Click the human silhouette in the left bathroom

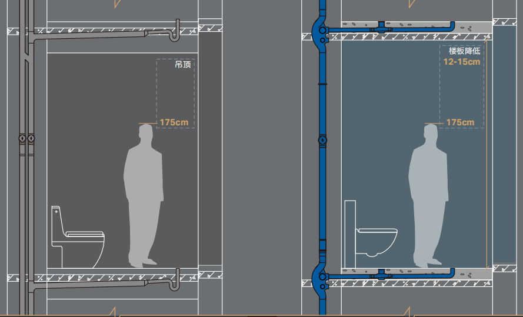tap(144, 196)
